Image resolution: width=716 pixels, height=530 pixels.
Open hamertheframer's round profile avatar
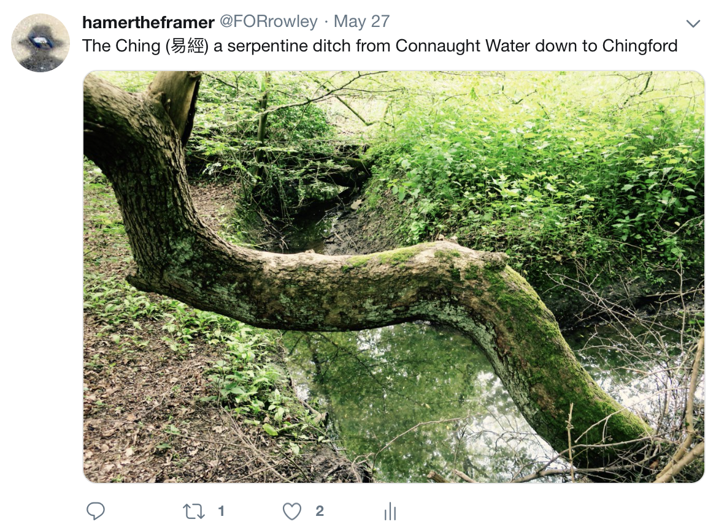click(x=40, y=42)
